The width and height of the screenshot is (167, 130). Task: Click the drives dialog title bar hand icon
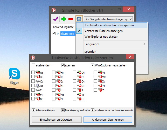[33, 58]
